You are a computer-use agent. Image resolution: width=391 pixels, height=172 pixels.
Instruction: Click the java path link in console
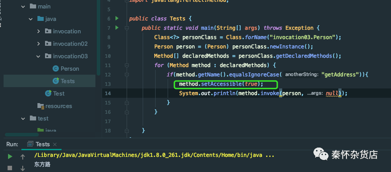[x=148, y=156]
